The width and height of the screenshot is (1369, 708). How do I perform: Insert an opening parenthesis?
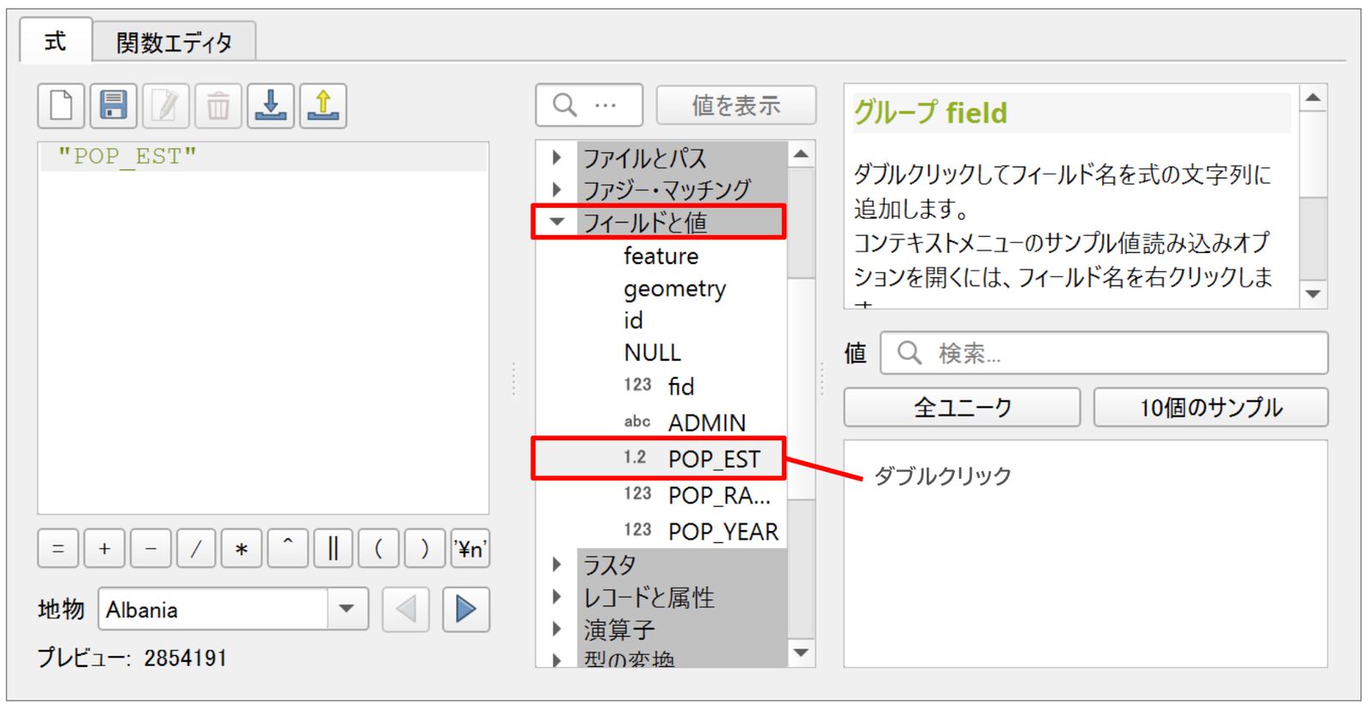pos(379,548)
